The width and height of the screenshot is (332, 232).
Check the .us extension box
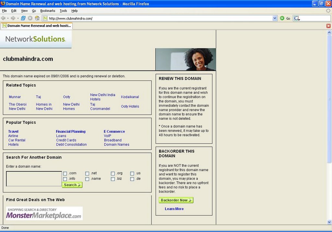(132, 174)
